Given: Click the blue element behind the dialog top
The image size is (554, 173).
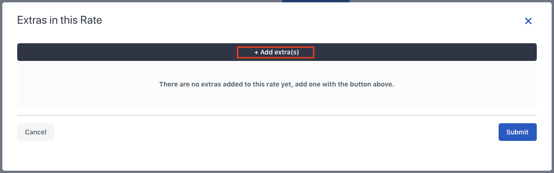Looking at the screenshot, I should pyautogui.click(x=316, y=1).
